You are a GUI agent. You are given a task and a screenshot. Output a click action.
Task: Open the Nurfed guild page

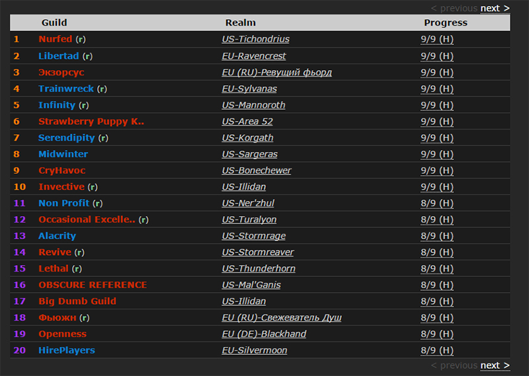[56, 39]
